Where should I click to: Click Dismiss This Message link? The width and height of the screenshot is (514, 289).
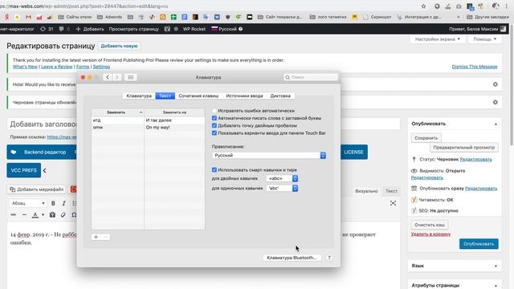[x=475, y=67]
